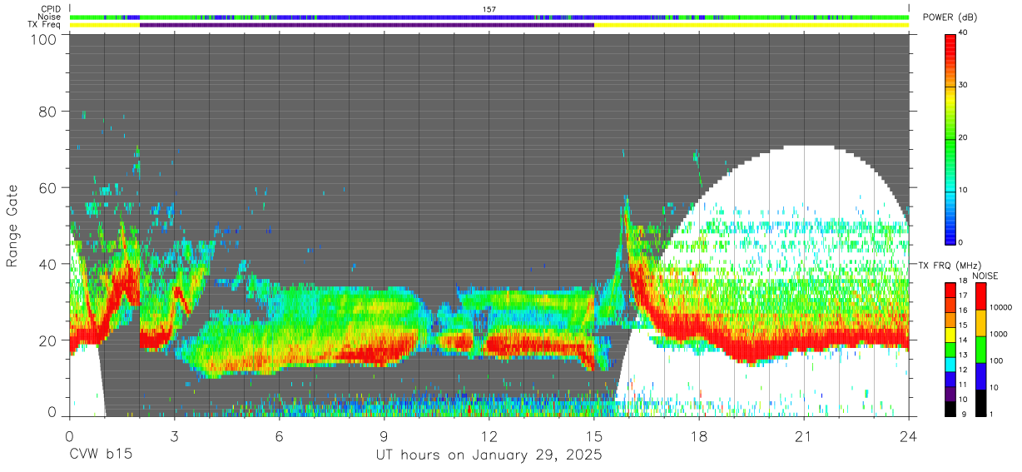The width and height of the screenshot is (1022, 472).
Task: Select the 12 UT hour tick label
Action: (489, 435)
